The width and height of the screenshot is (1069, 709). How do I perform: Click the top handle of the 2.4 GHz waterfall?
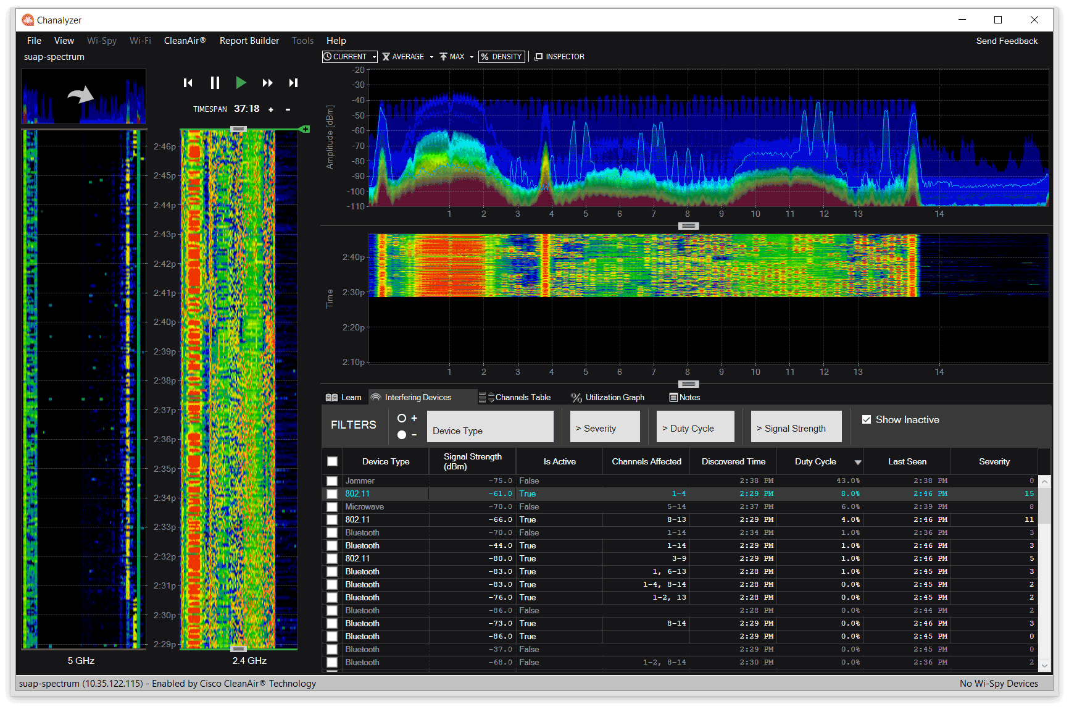(238, 129)
